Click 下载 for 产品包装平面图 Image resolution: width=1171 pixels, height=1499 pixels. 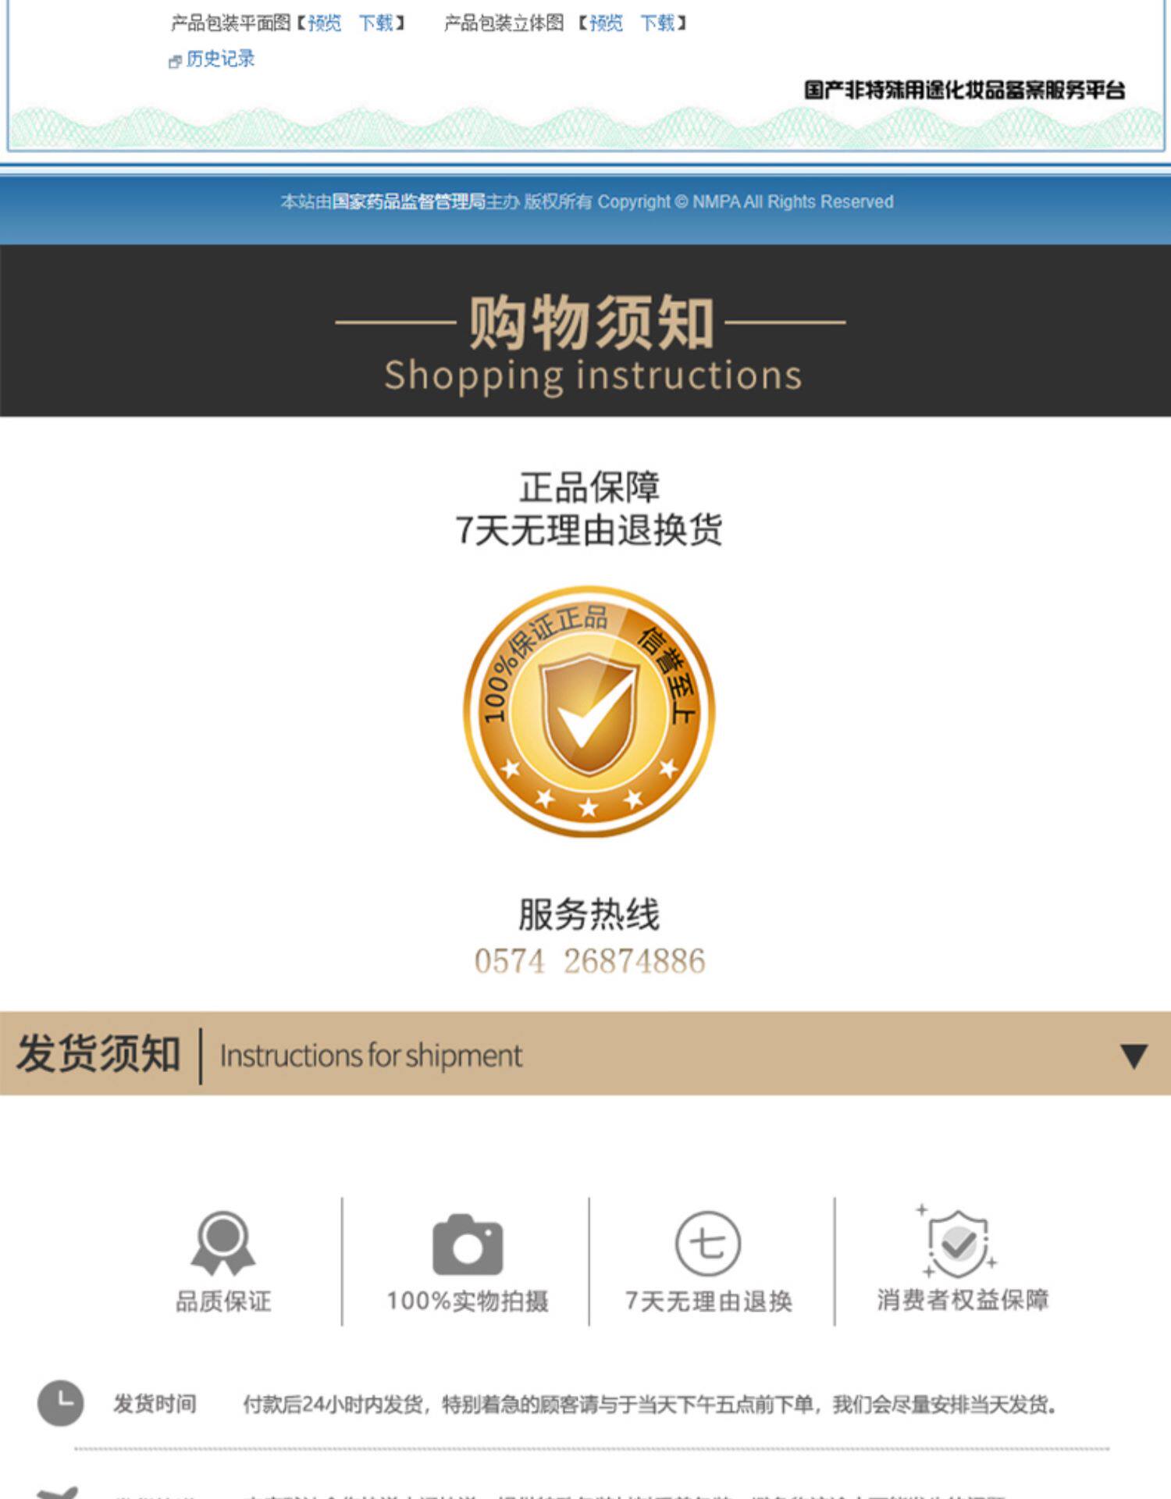tap(376, 23)
